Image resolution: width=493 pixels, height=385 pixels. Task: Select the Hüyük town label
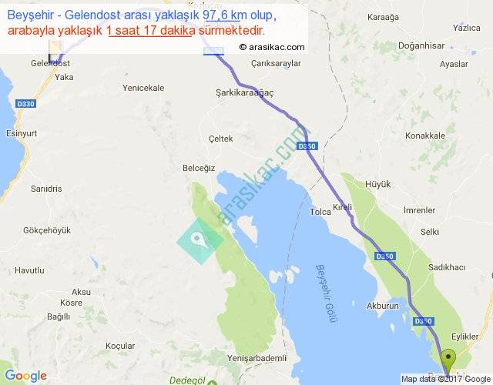tap(377, 184)
